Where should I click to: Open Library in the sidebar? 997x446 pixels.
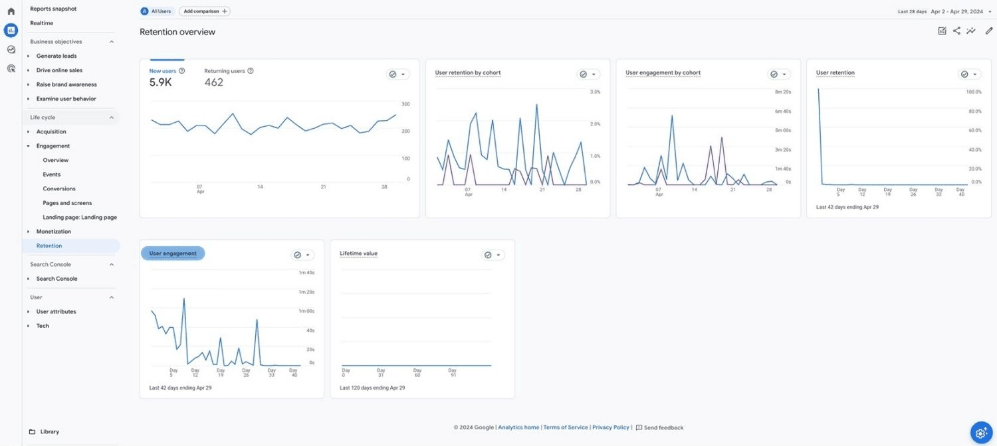(x=49, y=431)
